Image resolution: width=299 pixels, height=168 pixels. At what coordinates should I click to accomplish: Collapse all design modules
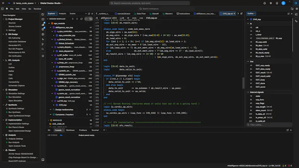point(77,19)
